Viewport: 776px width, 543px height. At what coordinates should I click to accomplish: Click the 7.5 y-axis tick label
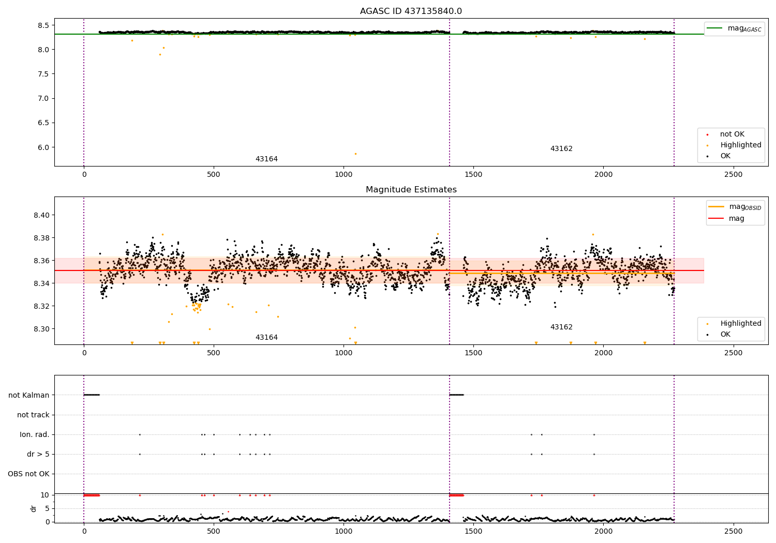pyautogui.click(x=43, y=74)
